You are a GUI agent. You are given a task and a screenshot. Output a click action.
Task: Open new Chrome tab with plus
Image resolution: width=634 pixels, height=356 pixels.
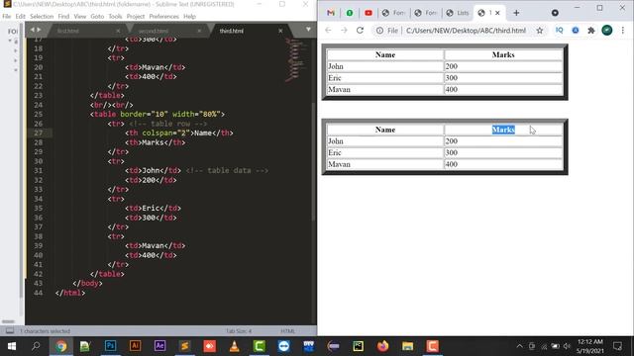516,13
